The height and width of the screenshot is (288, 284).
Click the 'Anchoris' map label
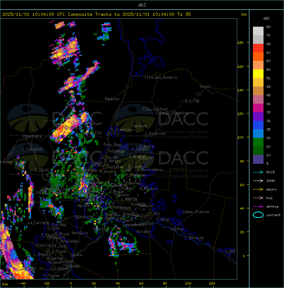pyautogui.click(x=80, y=233)
